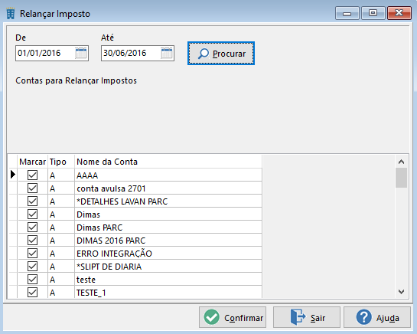The width and height of the screenshot is (417, 334).
Task: Toggle the Dimas PARC checkbox
Action: click(32, 228)
